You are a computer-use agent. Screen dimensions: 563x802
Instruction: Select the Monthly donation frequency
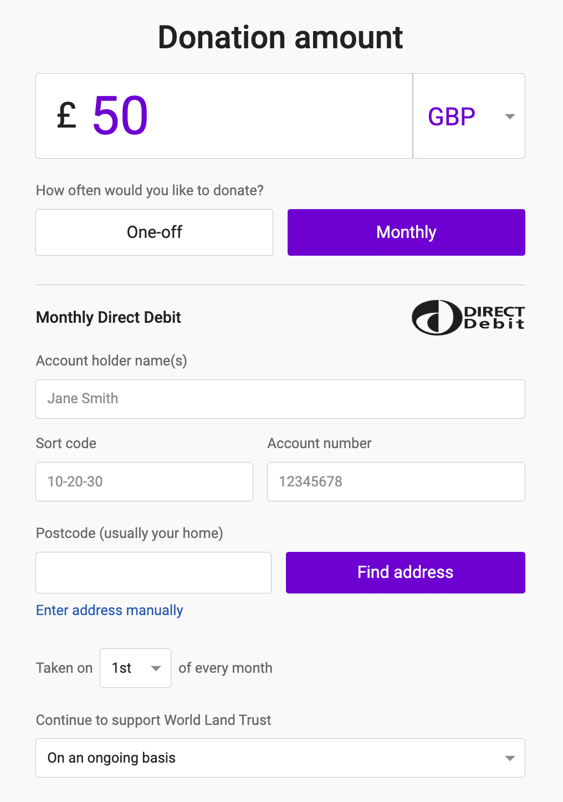pos(406,232)
